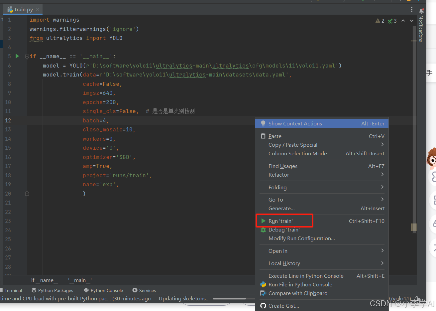Click the pre-built Python packages status message
The image size is (436, 311).
pos(75,299)
